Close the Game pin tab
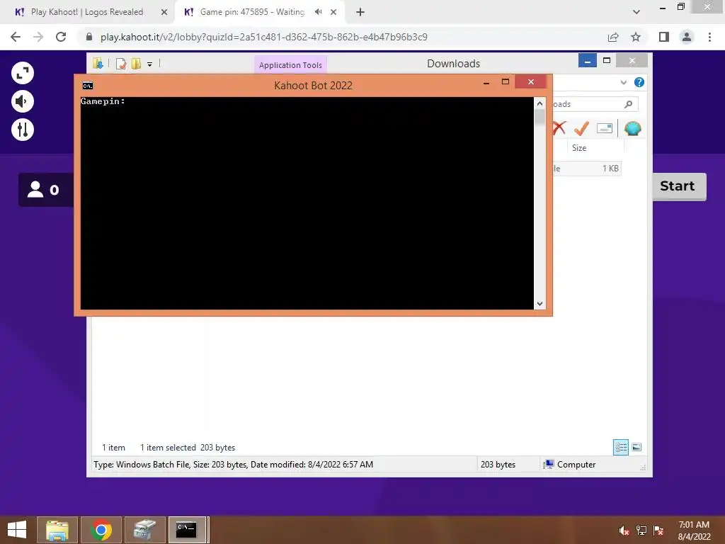Viewport: 725px width, 544px height. point(333,12)
